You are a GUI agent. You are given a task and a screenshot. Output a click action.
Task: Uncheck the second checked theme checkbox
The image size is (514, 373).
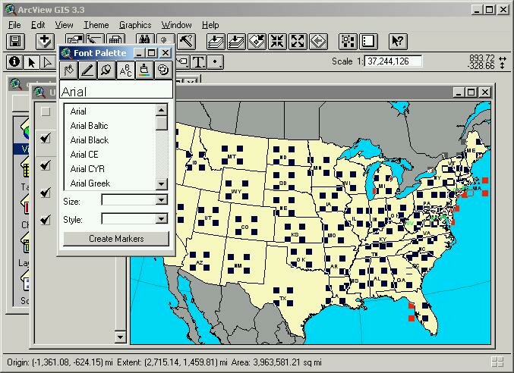46,165
